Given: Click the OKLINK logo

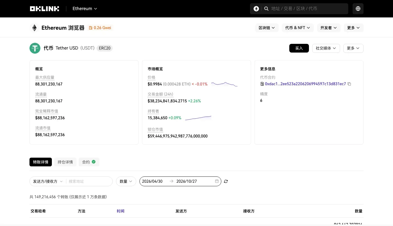Looking at the screenshot, I should click(44, 9).
